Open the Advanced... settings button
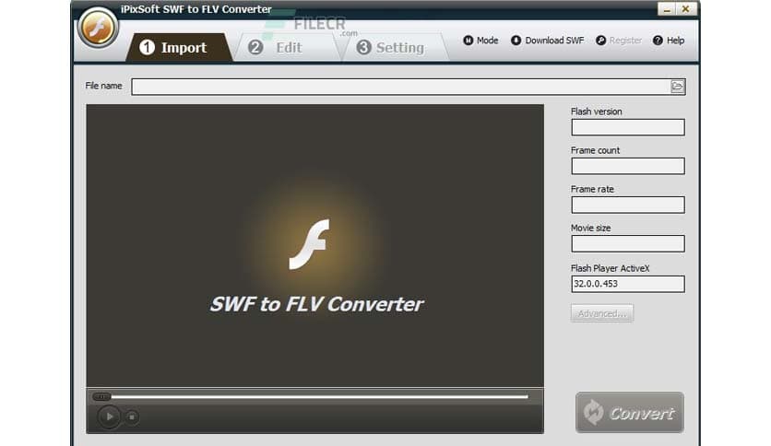The height and width of the screenshot is (446, 771). [602, 313]
